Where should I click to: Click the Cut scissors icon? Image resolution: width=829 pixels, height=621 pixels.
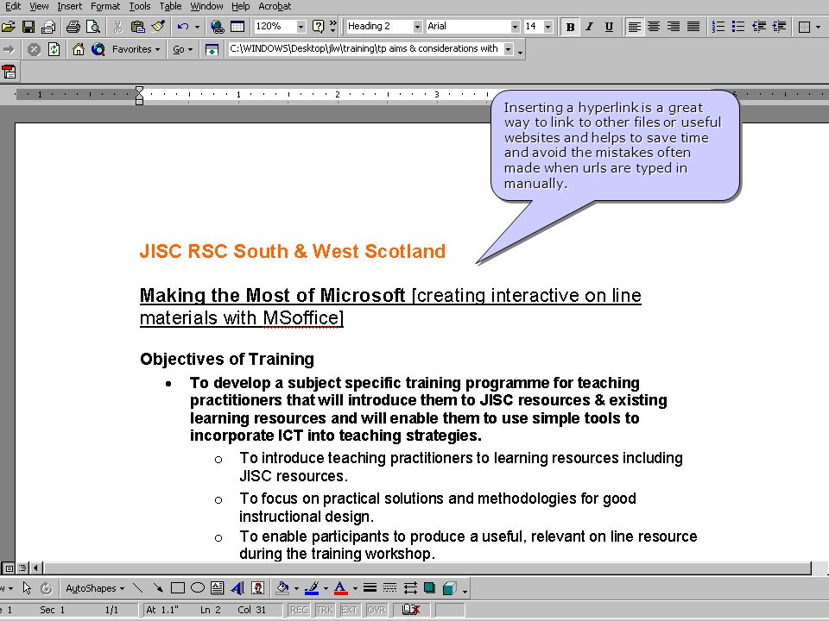click(118, 27)
